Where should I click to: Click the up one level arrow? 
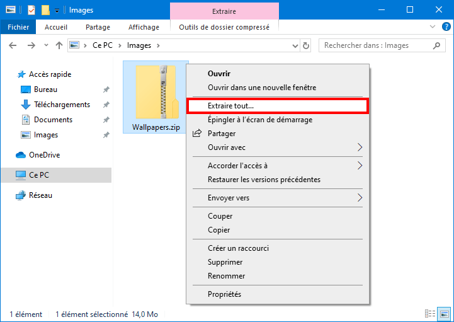(x=59, y=45)
